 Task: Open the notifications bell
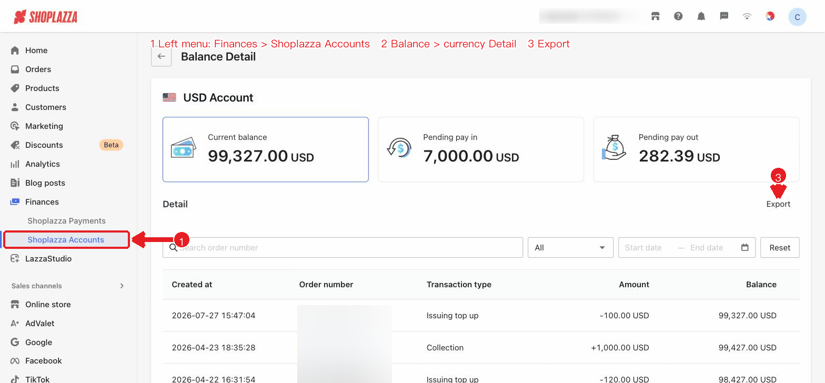click(x=701, y=16)
